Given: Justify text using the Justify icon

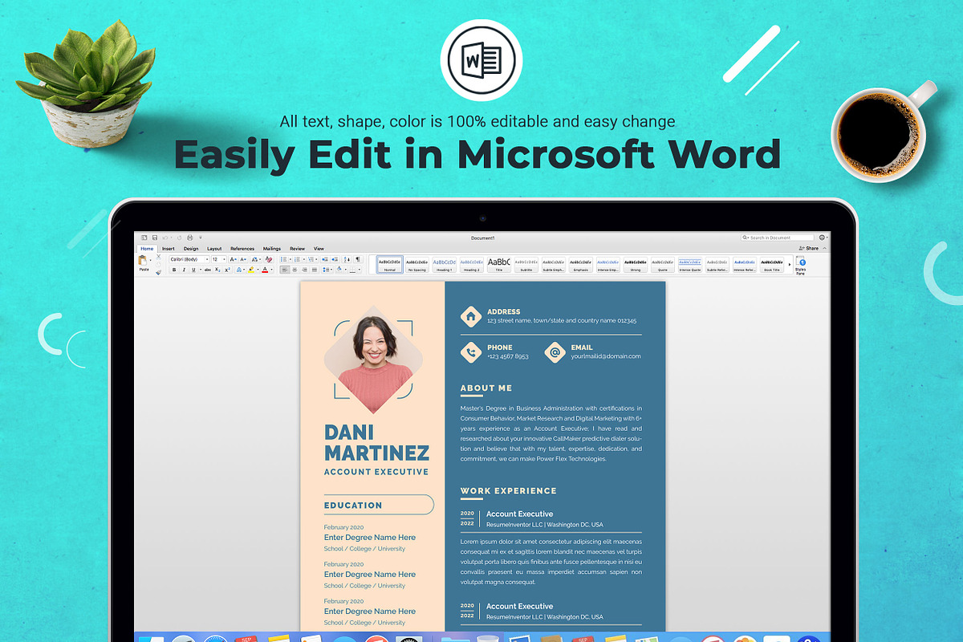Looking at the screenshot, I should pos(315,270).
